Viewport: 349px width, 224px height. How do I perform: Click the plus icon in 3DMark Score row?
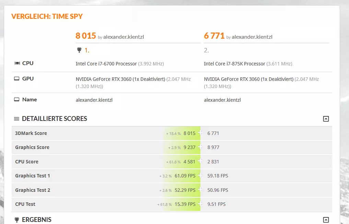tap(200, 133)
